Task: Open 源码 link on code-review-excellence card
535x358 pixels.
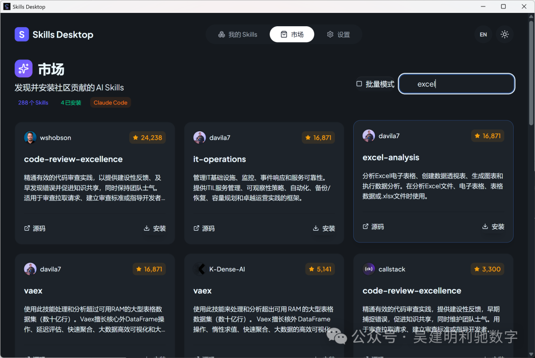Action: coord(35,228)
